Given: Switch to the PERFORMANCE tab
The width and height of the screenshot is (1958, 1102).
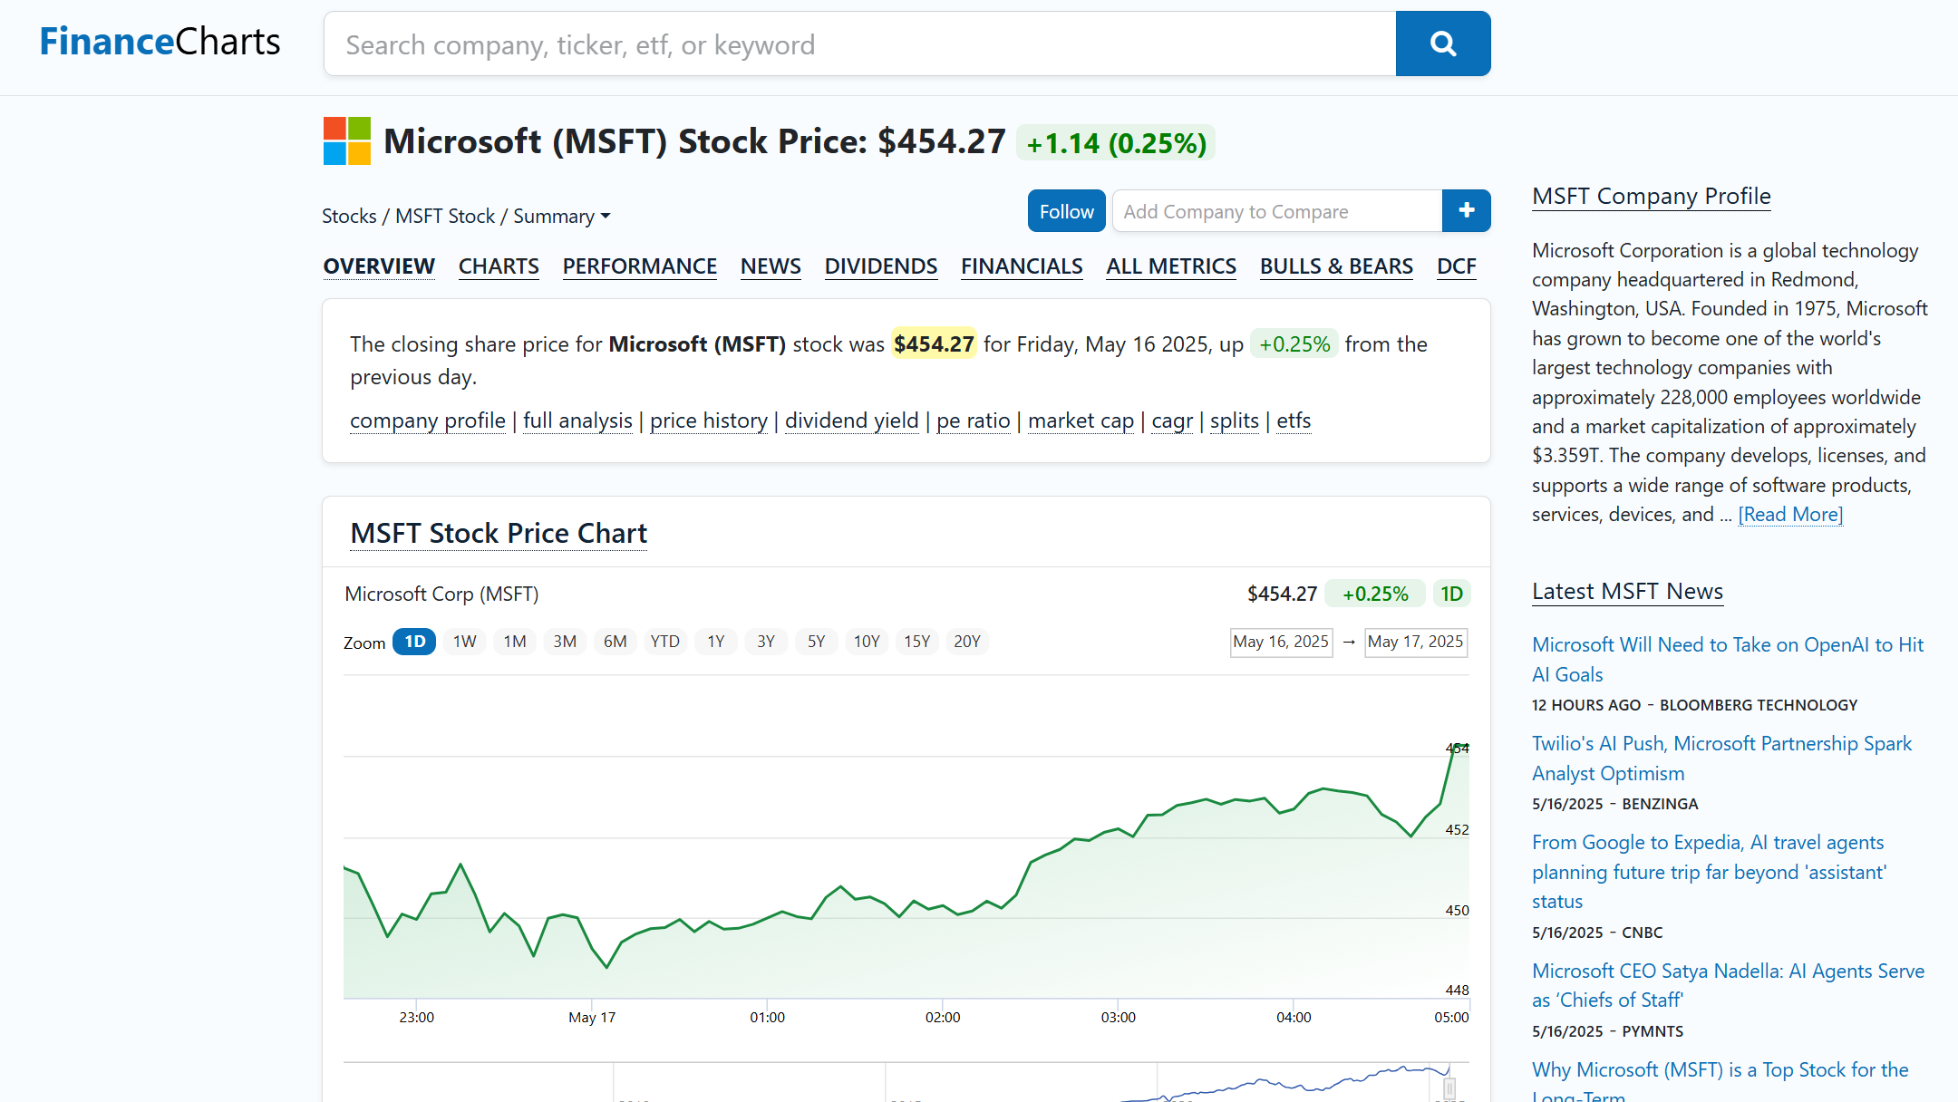Looking at the screenshot, I should click(x=640, y=266).
